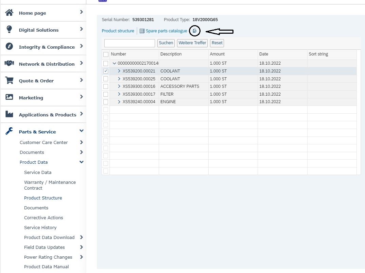The image size is (365, 273).
Task: Expand the Field Data Updates chevron
Action: pyautogui.click(x=82, y=247)
